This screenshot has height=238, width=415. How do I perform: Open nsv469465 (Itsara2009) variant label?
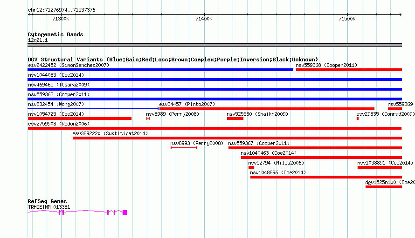point(59,85)
